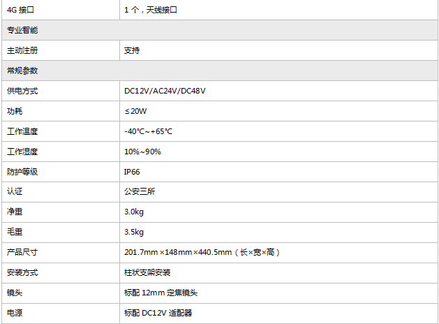Select the 3.0kg net weight value
The height and width of the screenshot is (324, 439).
click(134, 212)
